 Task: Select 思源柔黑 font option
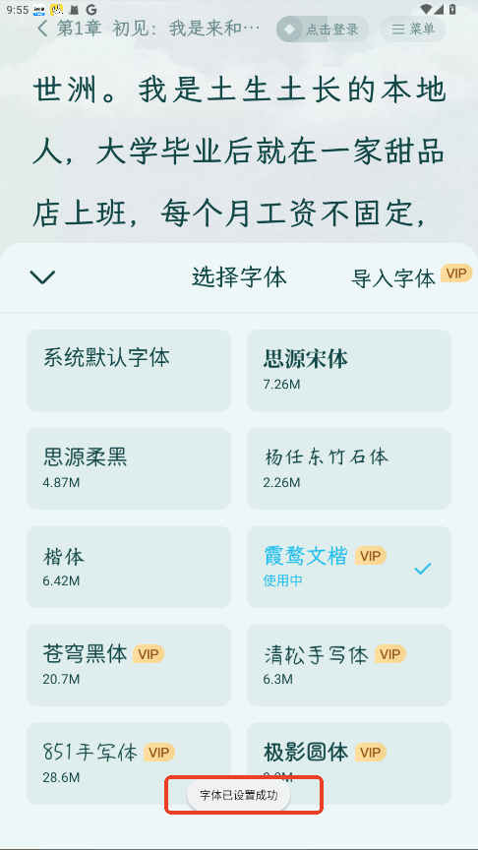[x=129, y=468]
